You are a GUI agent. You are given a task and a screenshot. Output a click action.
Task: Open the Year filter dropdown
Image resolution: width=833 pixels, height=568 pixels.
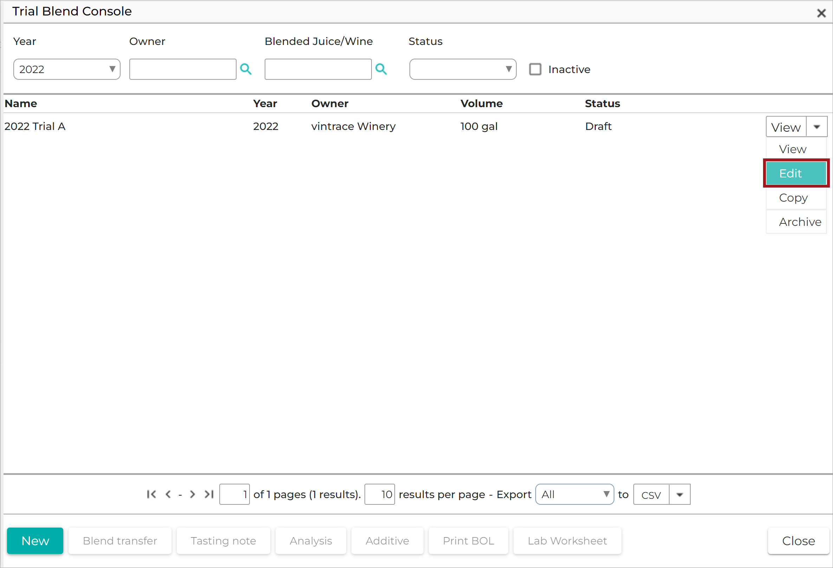click(x=67, y=69)
